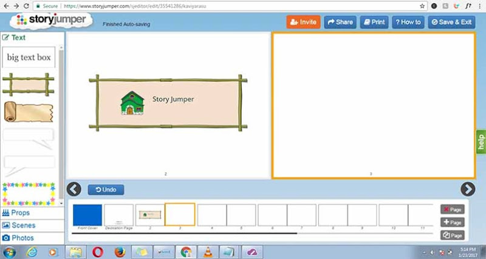Image resolution: width=486 pixels, height=259 pixels.
Task: Go to previous page spread arrow
Action: point(74,189)
